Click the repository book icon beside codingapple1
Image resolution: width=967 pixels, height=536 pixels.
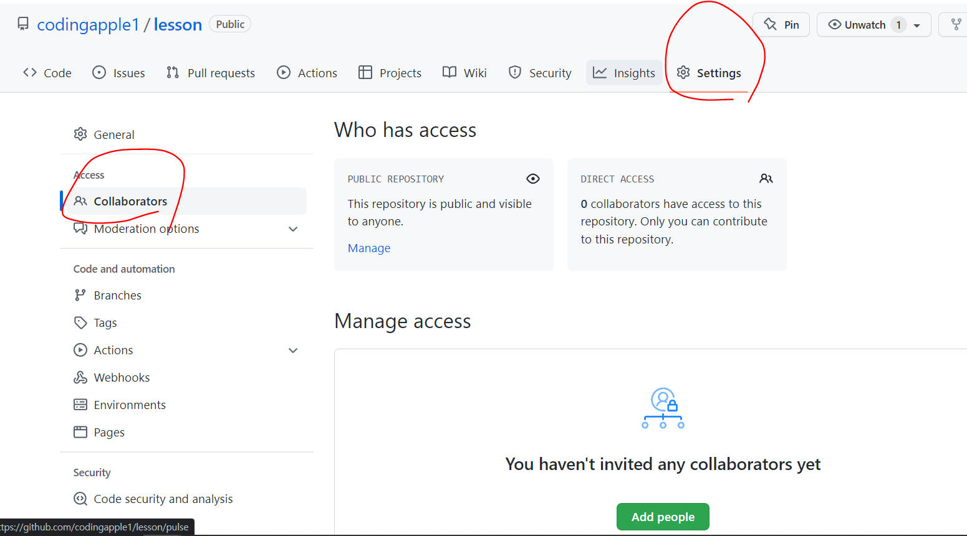coord(23,24)
